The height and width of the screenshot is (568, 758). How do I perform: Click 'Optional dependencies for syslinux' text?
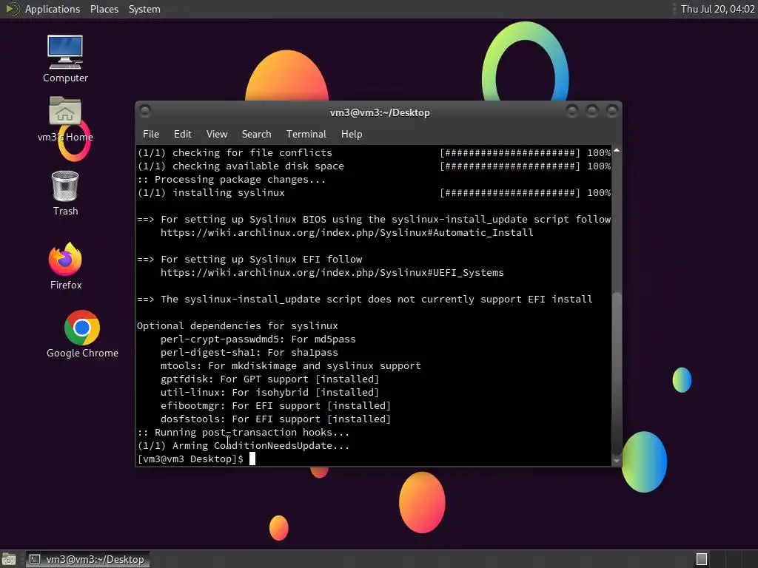coord(238,326)
